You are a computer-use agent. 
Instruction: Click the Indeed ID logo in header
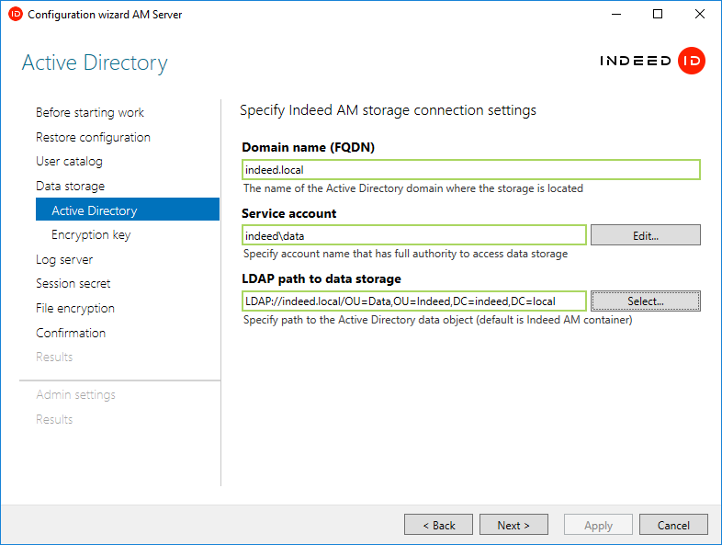click(x=651, y=62)
